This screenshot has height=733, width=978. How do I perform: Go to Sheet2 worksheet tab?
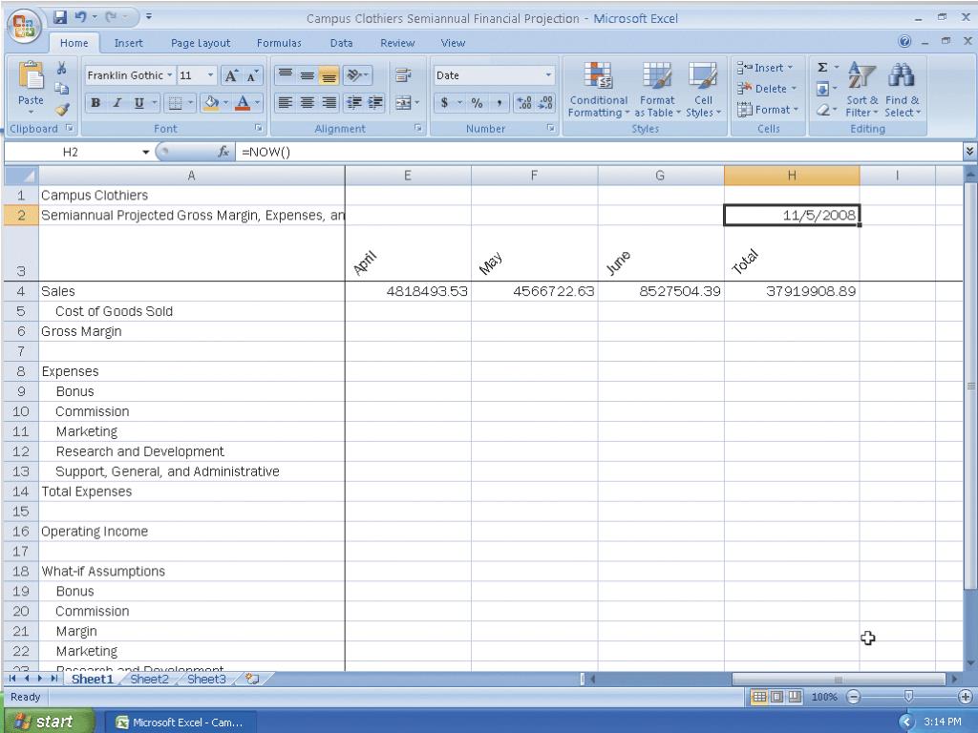(149, 679)
